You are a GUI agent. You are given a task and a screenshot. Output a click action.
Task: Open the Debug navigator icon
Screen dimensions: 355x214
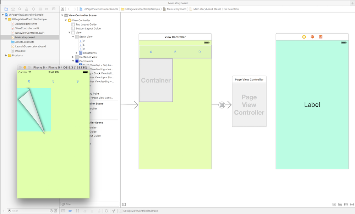(x=40, y=9)
